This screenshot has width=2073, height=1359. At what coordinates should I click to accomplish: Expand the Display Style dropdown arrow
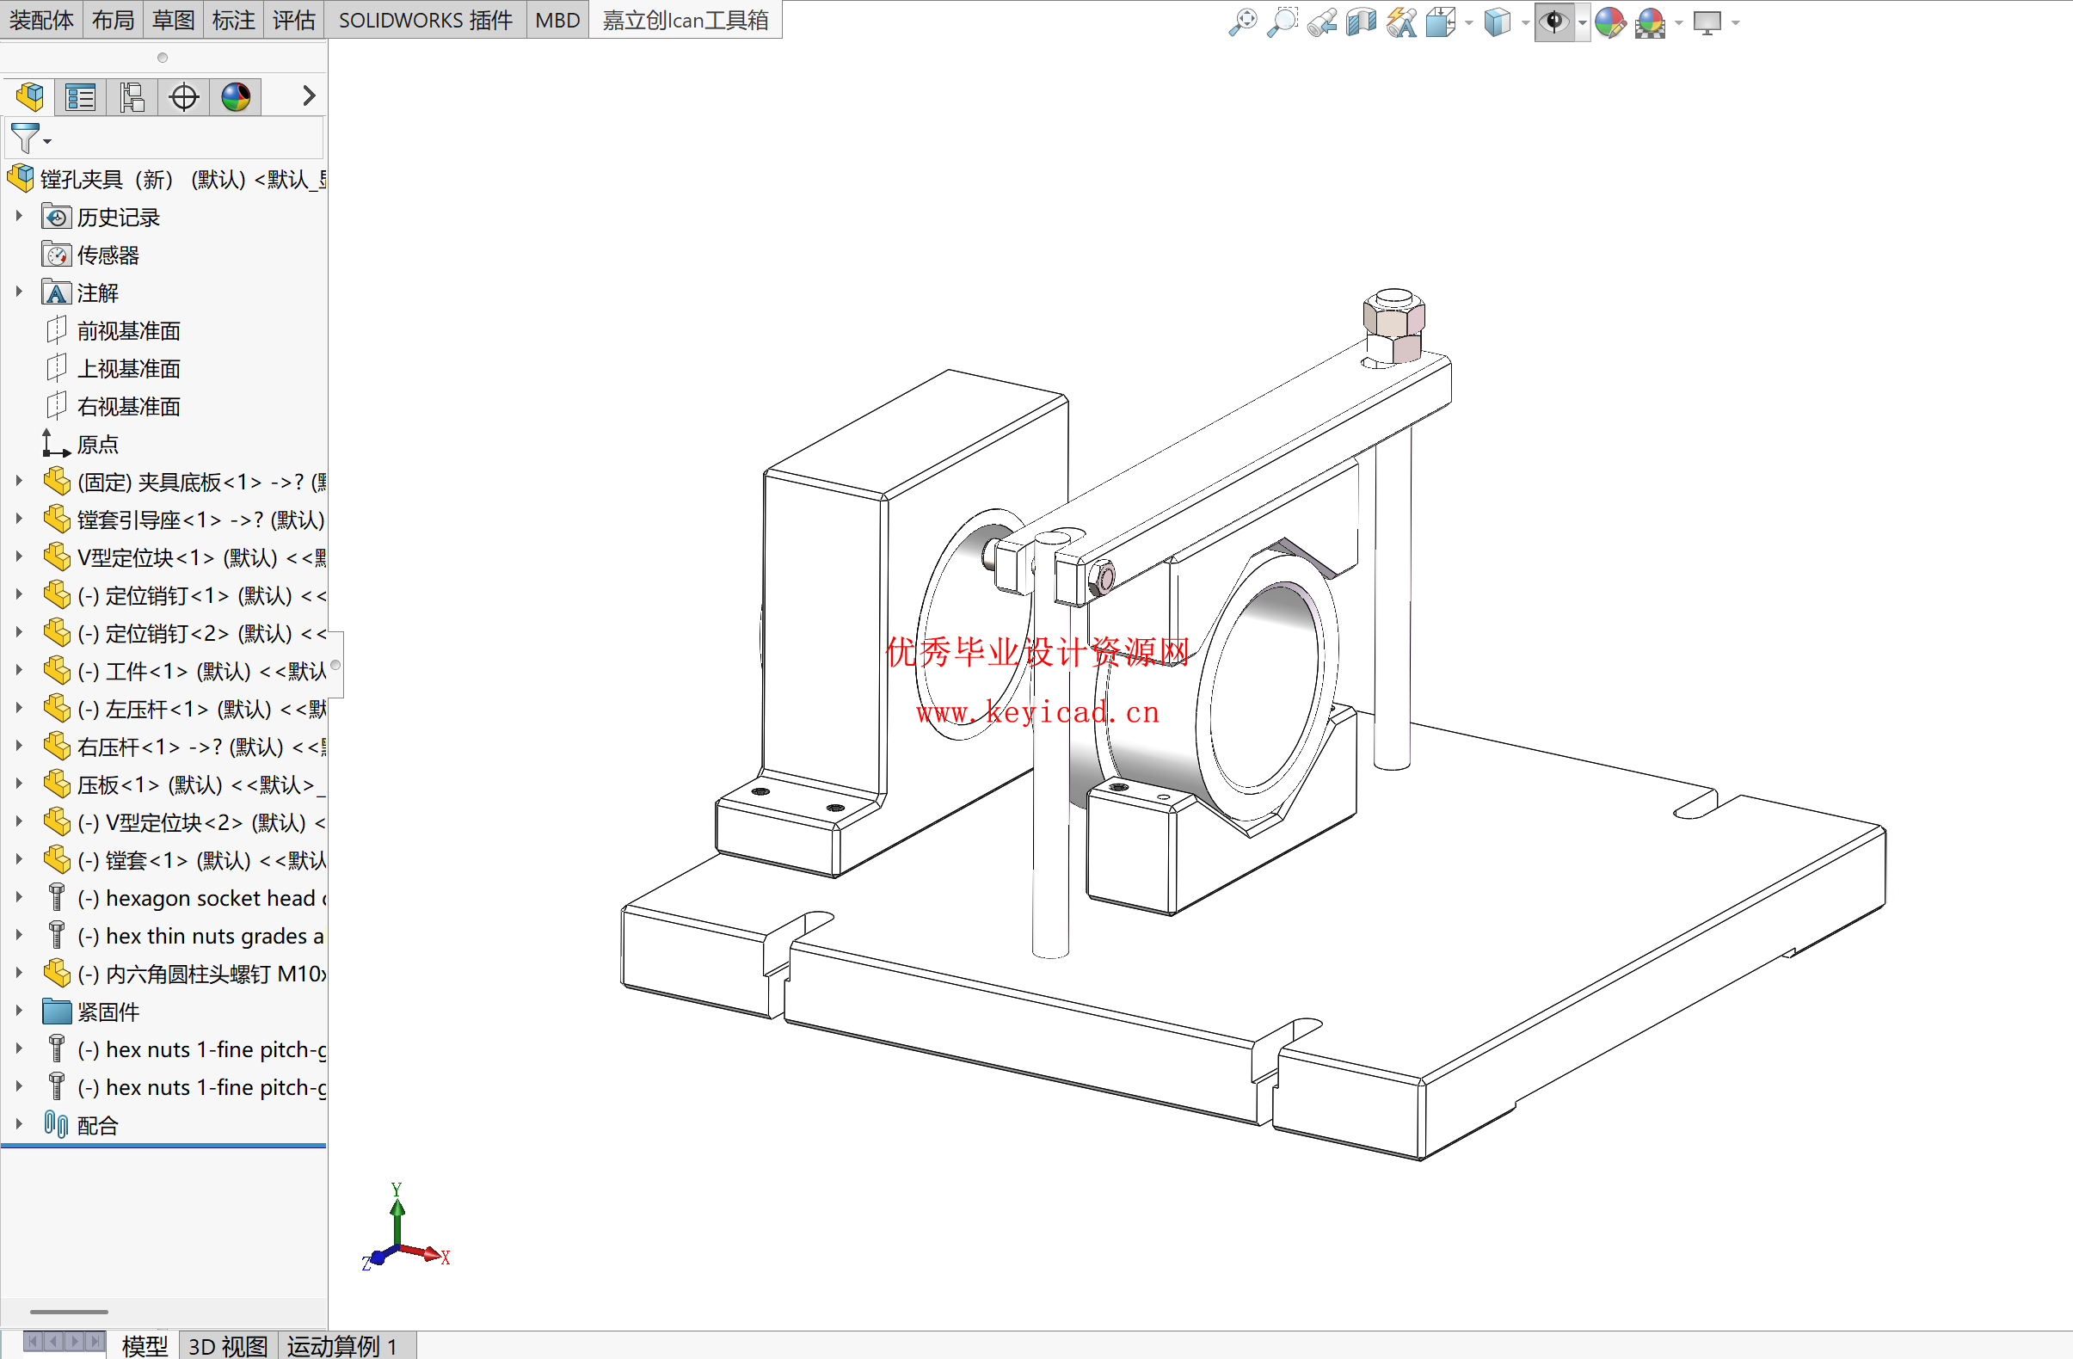click(x=1525, y=22)
